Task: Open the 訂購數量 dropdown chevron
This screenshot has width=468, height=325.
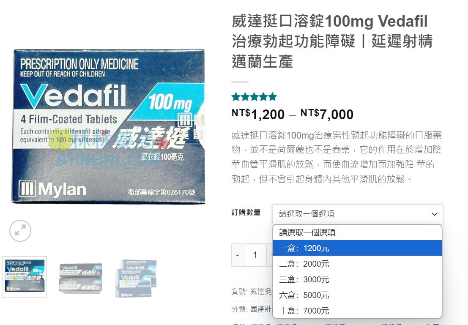Action: tap(434, 214)
